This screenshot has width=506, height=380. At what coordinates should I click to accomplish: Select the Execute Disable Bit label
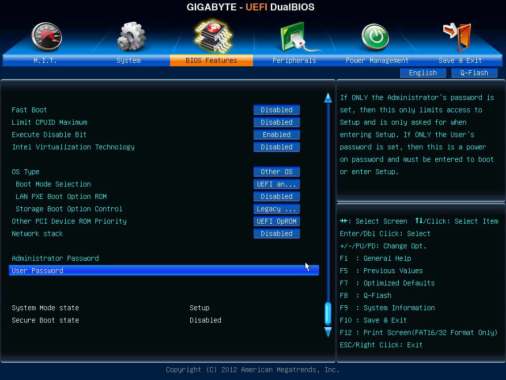click(49, 135)
